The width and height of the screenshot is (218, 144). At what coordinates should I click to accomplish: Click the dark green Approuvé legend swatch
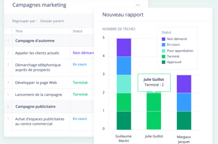click(163, 62)
